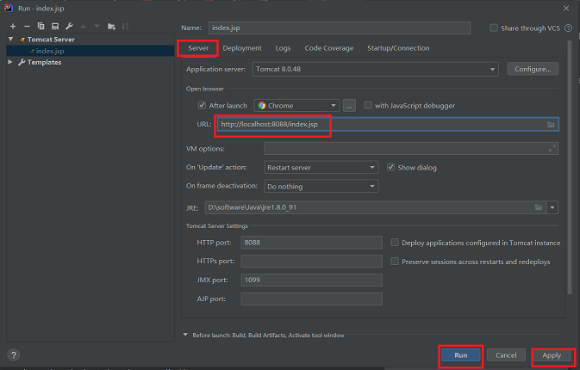The height and width of the screenshot is (370, 580).
Task: Toggle the After launch checkbox
Action: [x=202, y=106]
